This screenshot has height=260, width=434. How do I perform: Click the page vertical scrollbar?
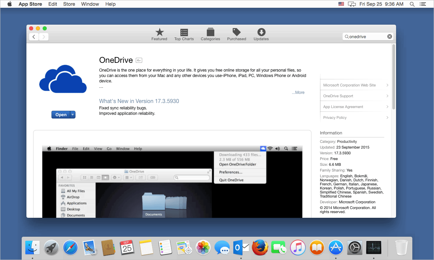pos(394,77)
